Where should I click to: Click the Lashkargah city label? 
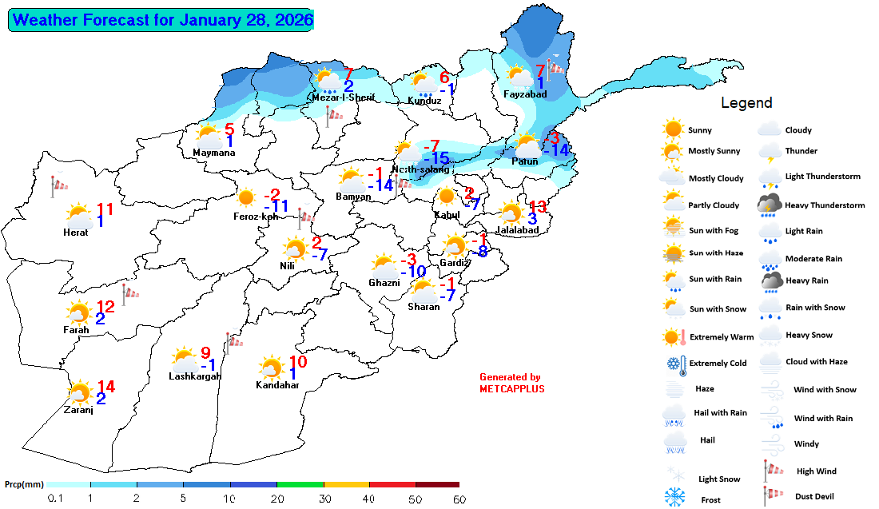(194, 376)
